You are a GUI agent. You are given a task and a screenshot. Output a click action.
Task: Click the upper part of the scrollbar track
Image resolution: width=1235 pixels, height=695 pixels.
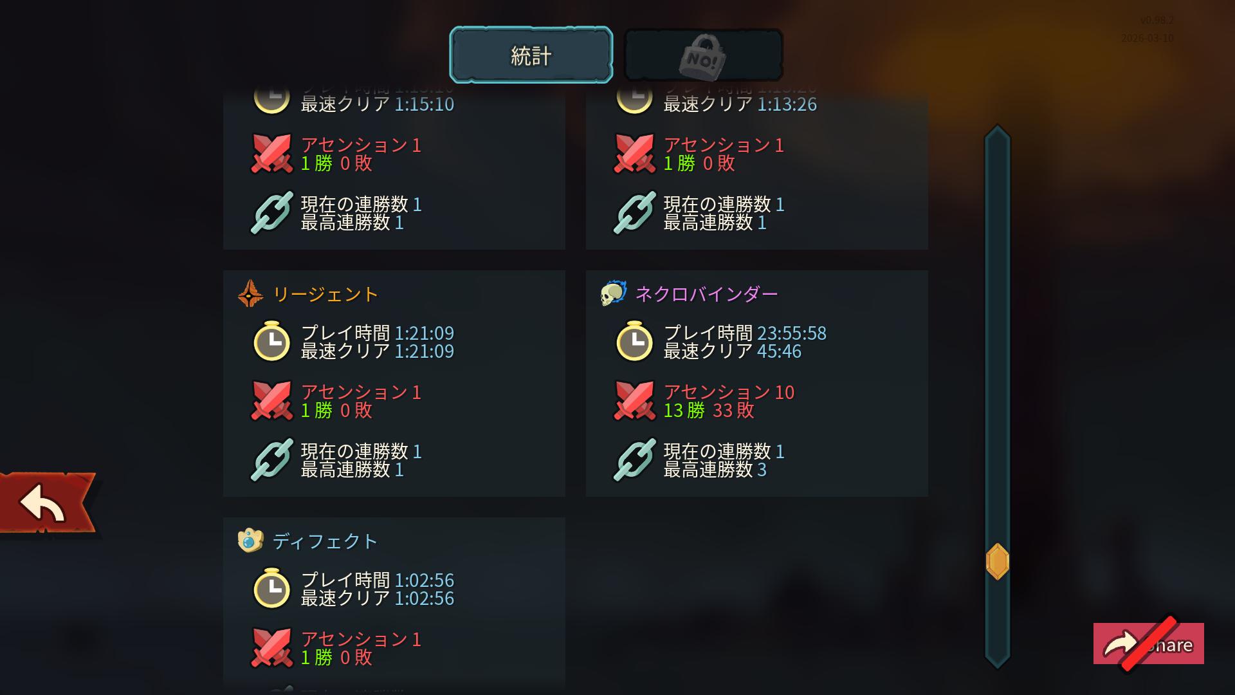997,257
